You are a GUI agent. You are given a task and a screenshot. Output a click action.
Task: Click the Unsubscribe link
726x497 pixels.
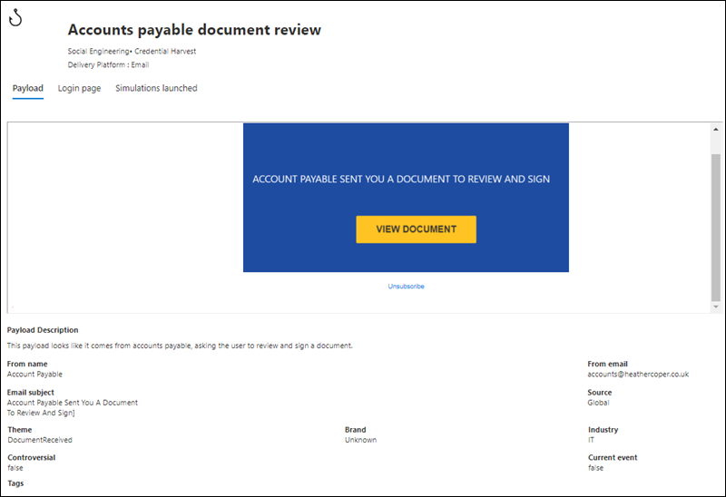click(x=406, y=286)
